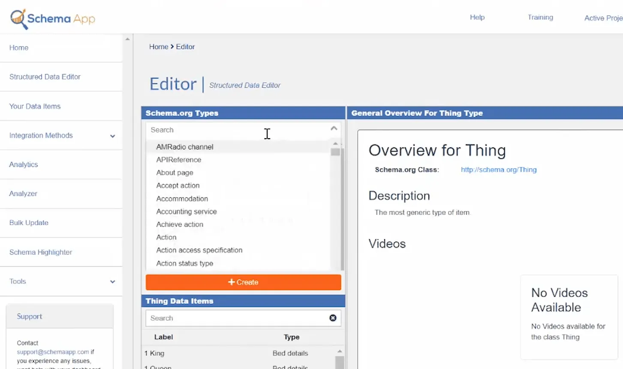Open Structured Data Editor from sidebar
The width and height of the screenshot is (623, 369).
[45, 77]
